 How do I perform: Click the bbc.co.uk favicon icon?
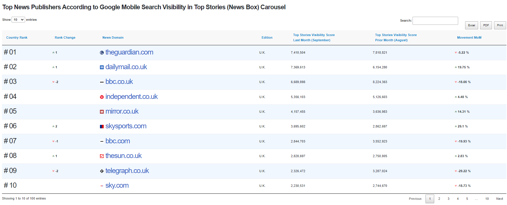tap(102, 82)
